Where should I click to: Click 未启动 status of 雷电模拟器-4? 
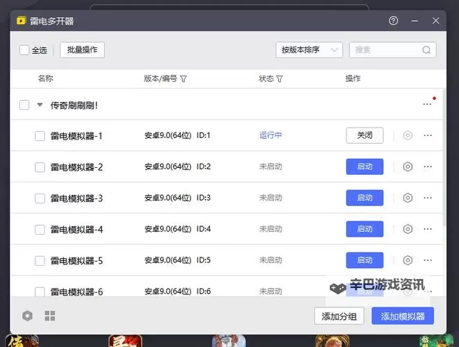[270, 229]
